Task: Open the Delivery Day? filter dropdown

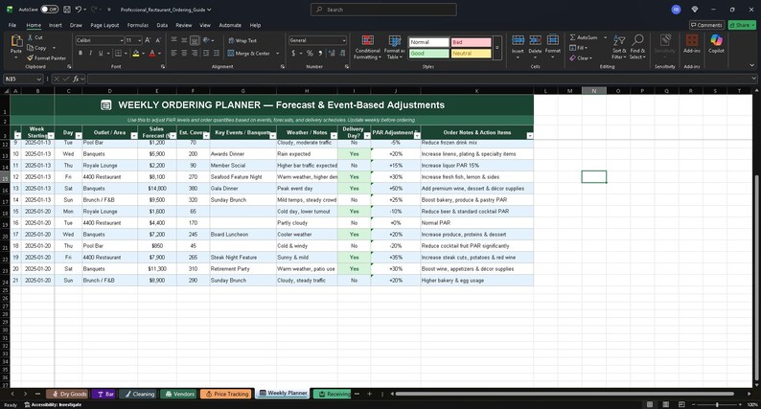Action: (x=367, y=136)
